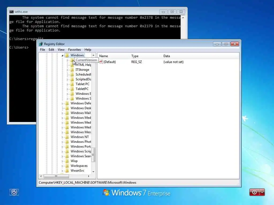Viewport: 274px width, 205px height.
Task: Click the Tablet PC folder icon
Action: pos(72,84)
